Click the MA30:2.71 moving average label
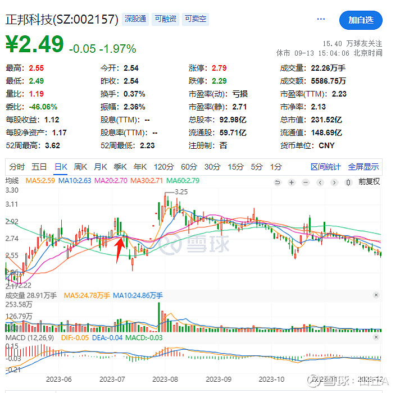 [147, 181]
